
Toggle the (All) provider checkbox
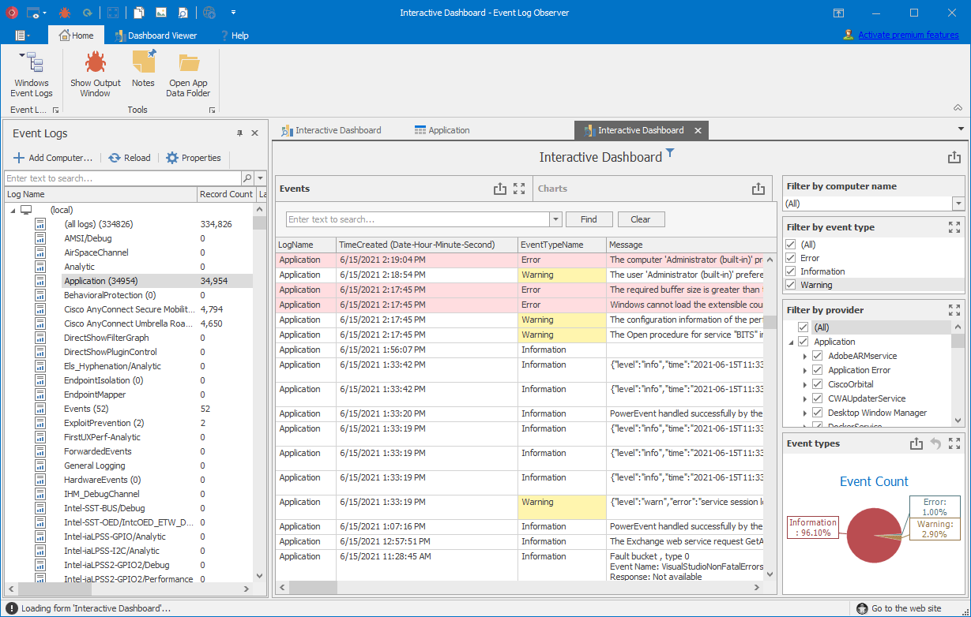coord(804,327)
